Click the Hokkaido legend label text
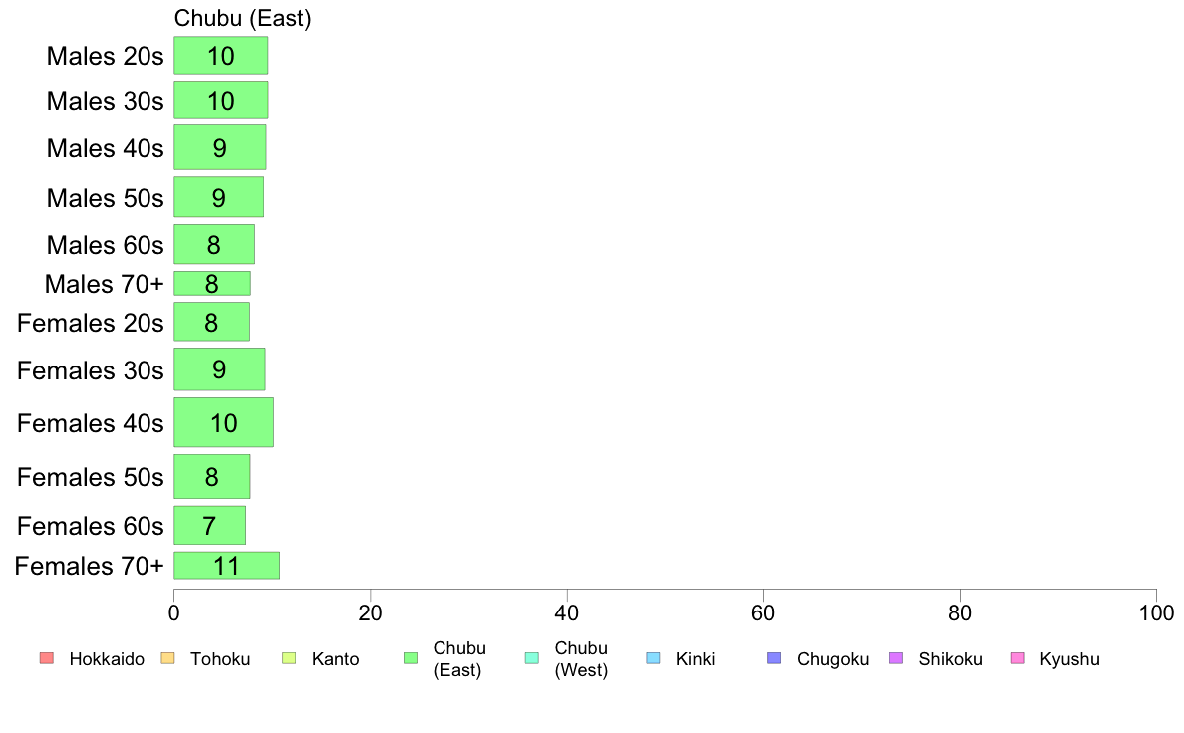 click(107, 659)
